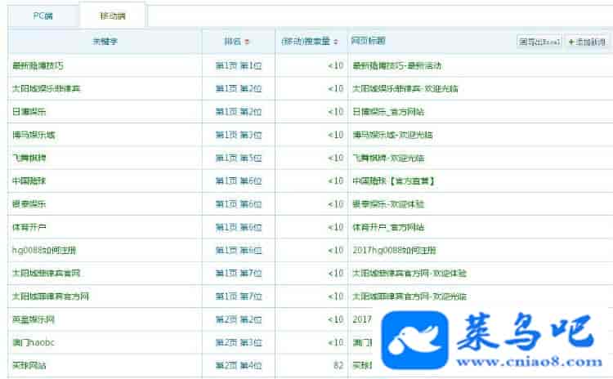The width and height of the screenshot is (613, 379).
Task: Open keyword link 太阳城娱乐集团律宾
Action: tap(46, 88)
